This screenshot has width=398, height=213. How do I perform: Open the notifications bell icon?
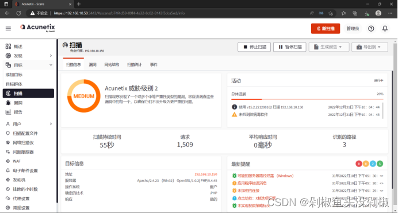pos(385,29)
